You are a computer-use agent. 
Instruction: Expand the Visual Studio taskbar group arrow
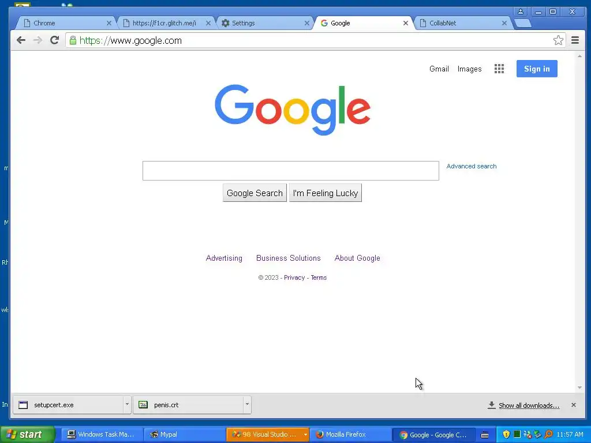pos(305,435)
